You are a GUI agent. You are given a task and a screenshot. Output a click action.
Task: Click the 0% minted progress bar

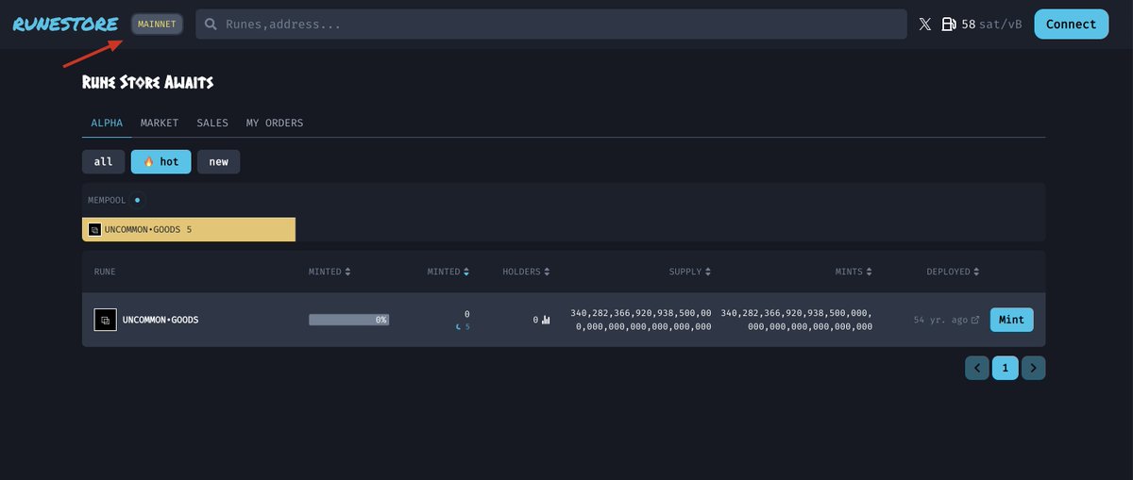coord(348,320)
